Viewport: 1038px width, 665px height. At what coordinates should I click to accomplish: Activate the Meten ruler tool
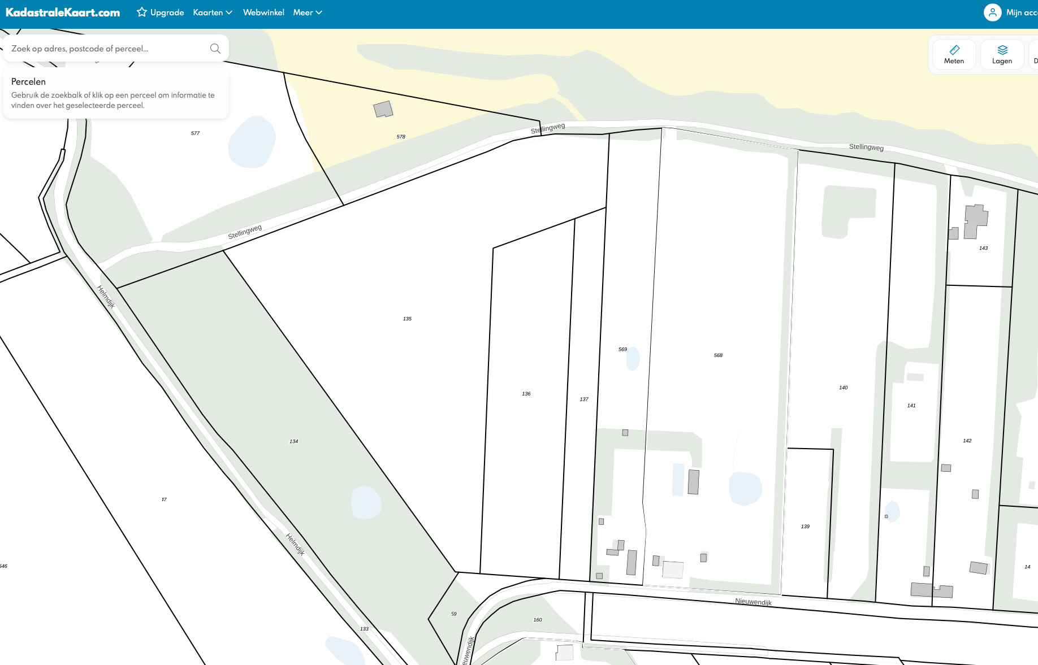point(954,55)
